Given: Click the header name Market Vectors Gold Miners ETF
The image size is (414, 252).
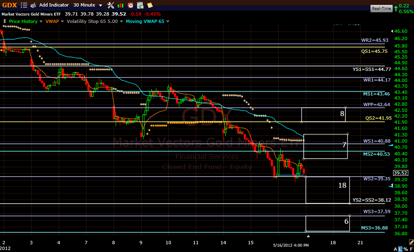Looking at the screenshot, I should point(31,14).
